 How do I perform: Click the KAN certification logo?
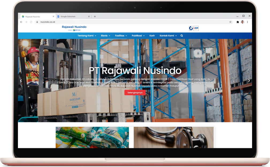196,28
